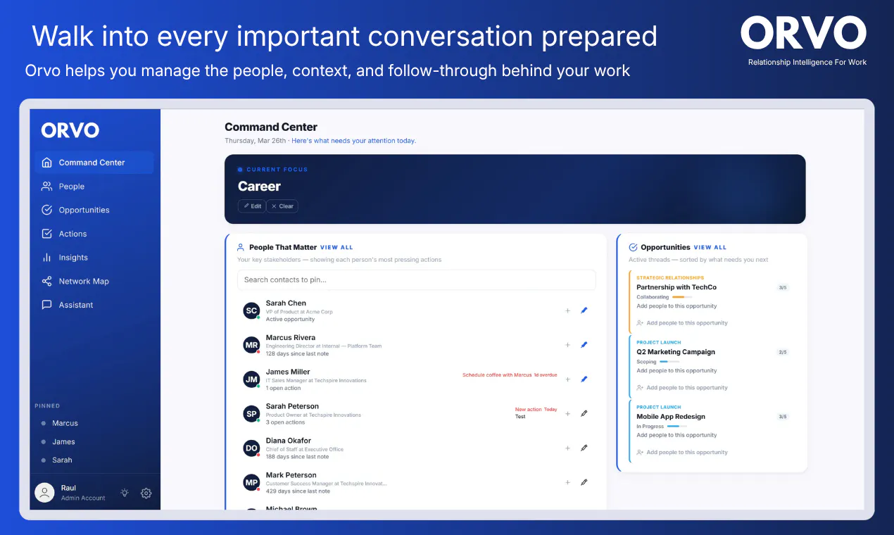This screenshot has height=535, width=894.
Task: Click the Insights bar chart icon
Action: click(47, 258)
